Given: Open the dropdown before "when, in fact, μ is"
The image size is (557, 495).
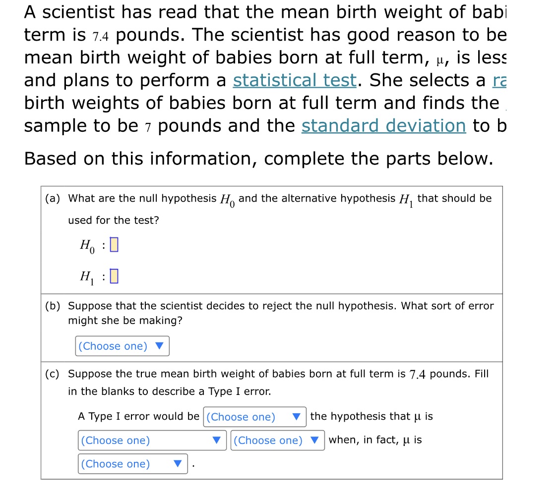Looking at the screenshot, I should (277, 440).
